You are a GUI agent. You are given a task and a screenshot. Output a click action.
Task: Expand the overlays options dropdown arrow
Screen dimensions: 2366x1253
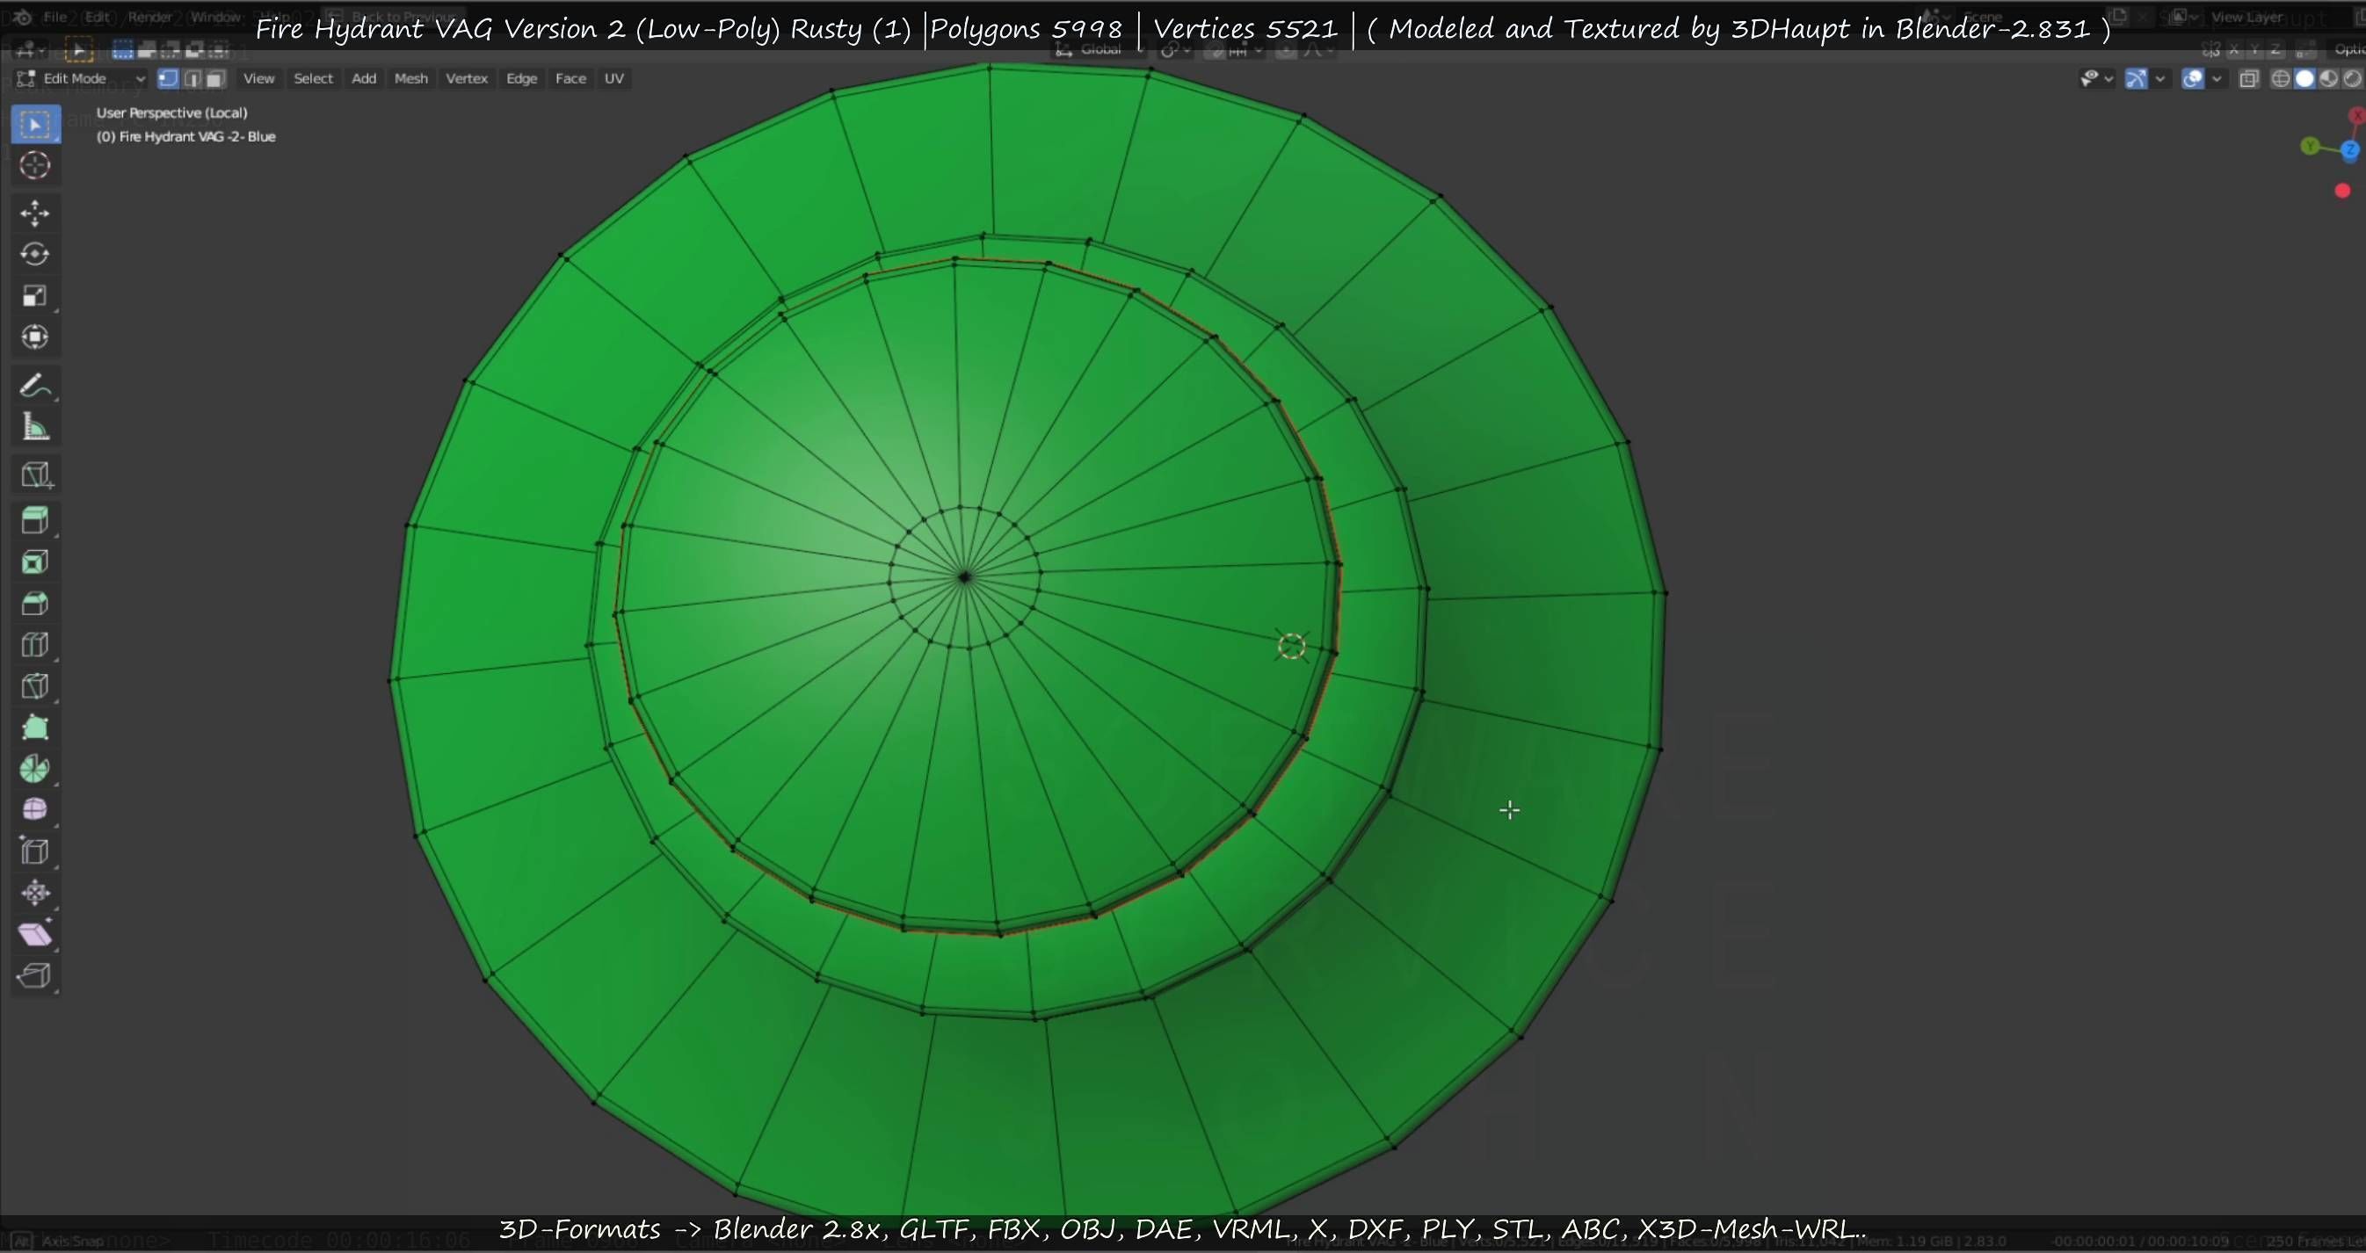click(x=2217, y=79)
